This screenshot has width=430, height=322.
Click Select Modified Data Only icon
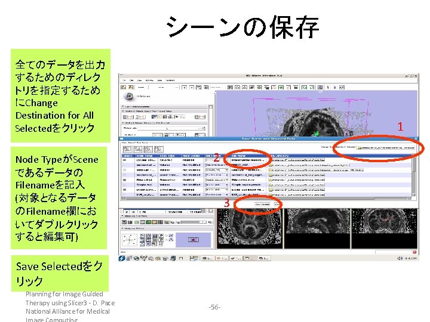click(x=159, y=149)
